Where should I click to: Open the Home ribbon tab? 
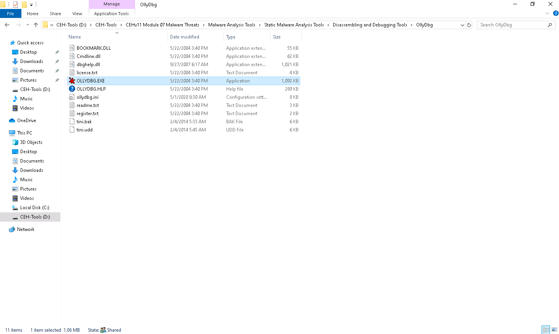click(33, 14)
